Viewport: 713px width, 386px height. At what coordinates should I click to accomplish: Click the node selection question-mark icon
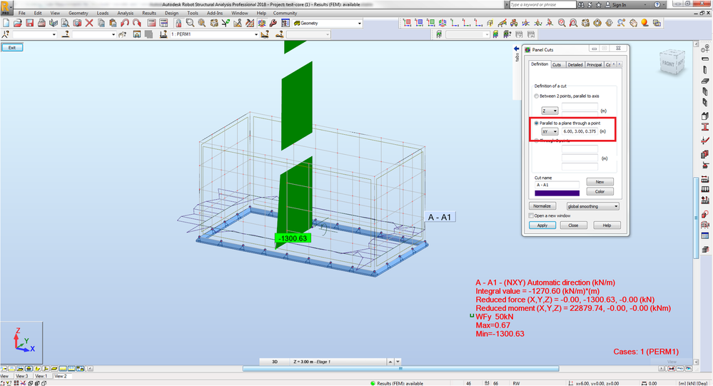pyautogui.click(x=6, y=34)
